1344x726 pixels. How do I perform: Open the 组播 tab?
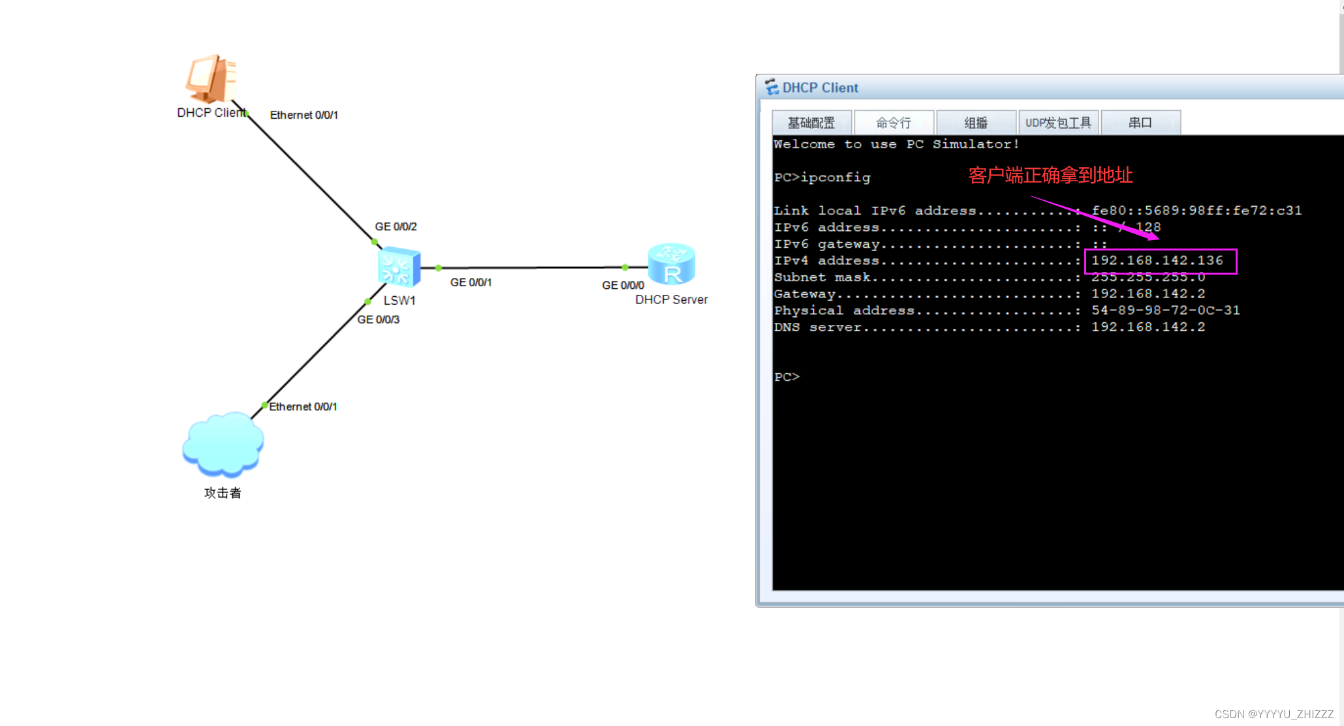(975, 123)
